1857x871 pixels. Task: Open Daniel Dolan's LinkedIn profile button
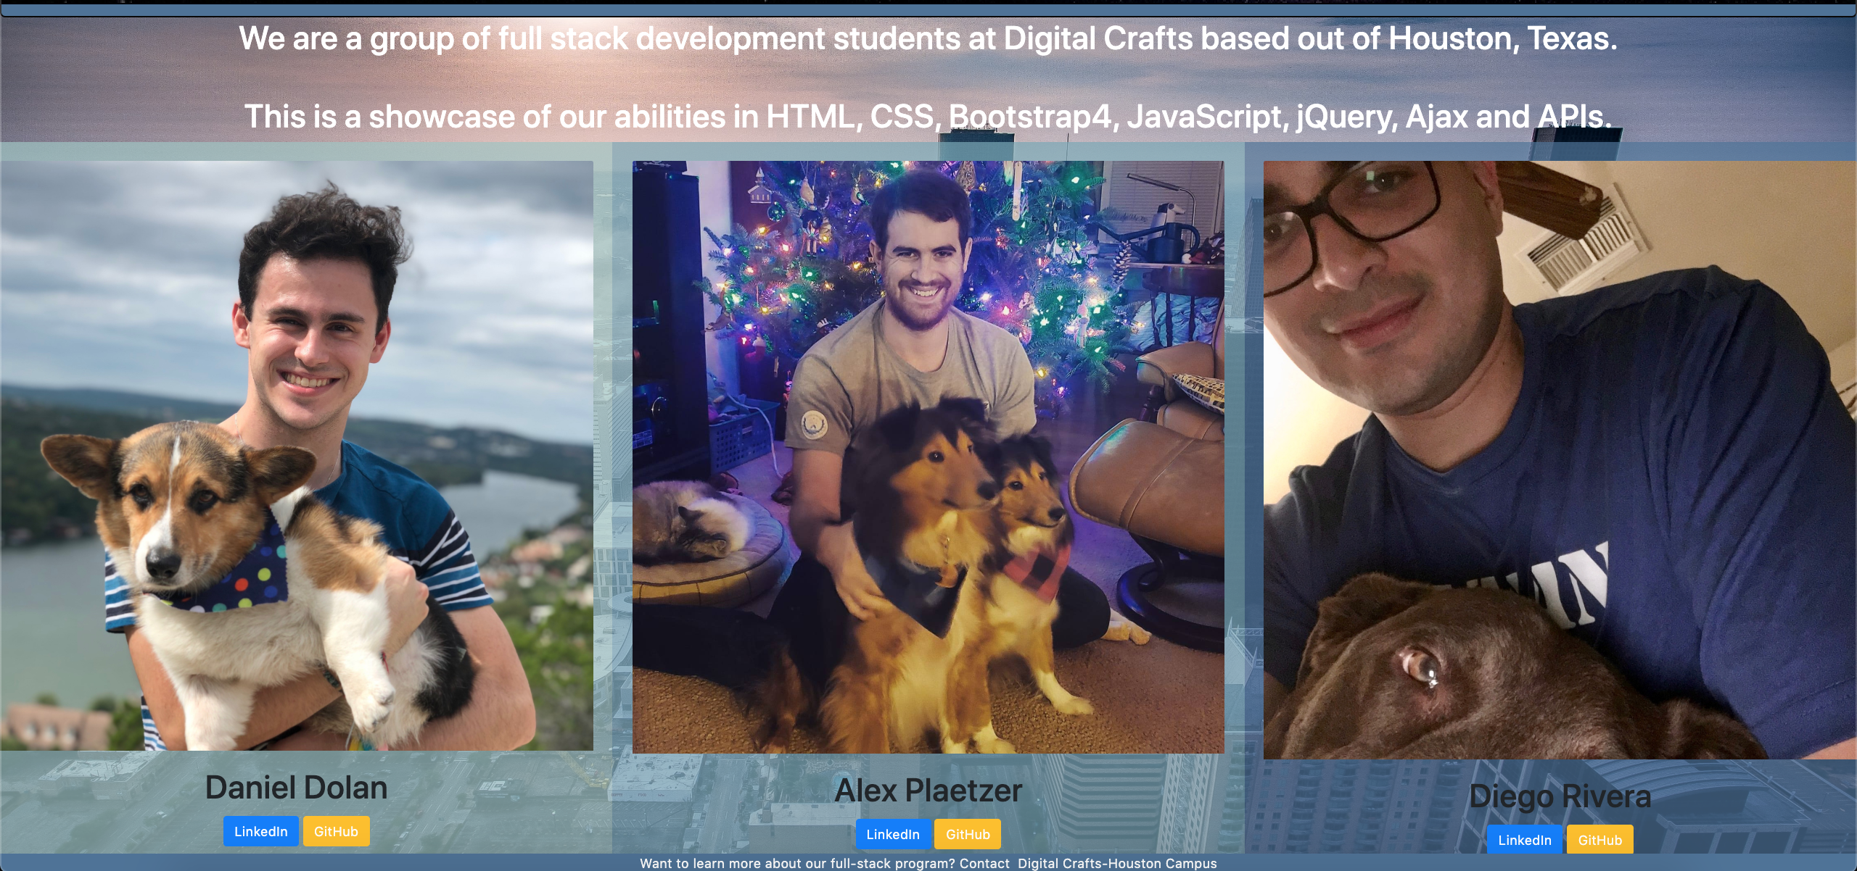click(260, 831)
